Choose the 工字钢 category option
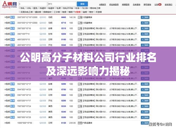 [x=56, y=12]
